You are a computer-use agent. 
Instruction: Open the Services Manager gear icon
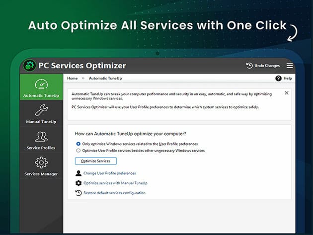pyautogui.click(x=41, y=163)
